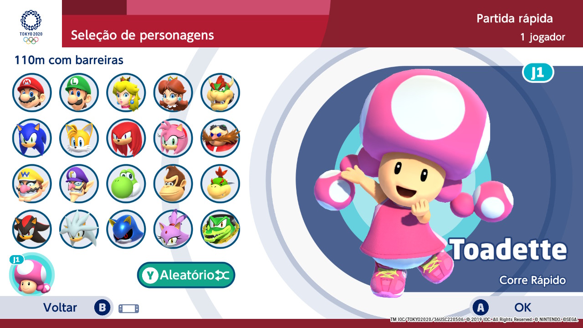583x328 pixels.
Task: Choose Luigi from the character grid
Action: point(79,92)
